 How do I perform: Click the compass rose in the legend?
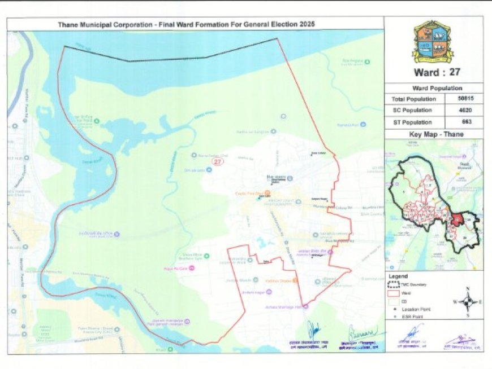[467, 301]
